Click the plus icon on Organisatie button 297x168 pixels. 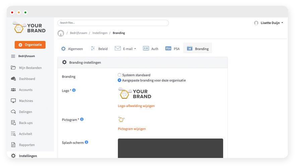coord(20,45)
